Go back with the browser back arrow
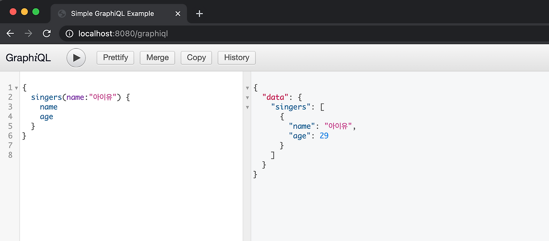The height and width of the screenshot is (241, 549). pyautogui.click(x=10, y=33)
